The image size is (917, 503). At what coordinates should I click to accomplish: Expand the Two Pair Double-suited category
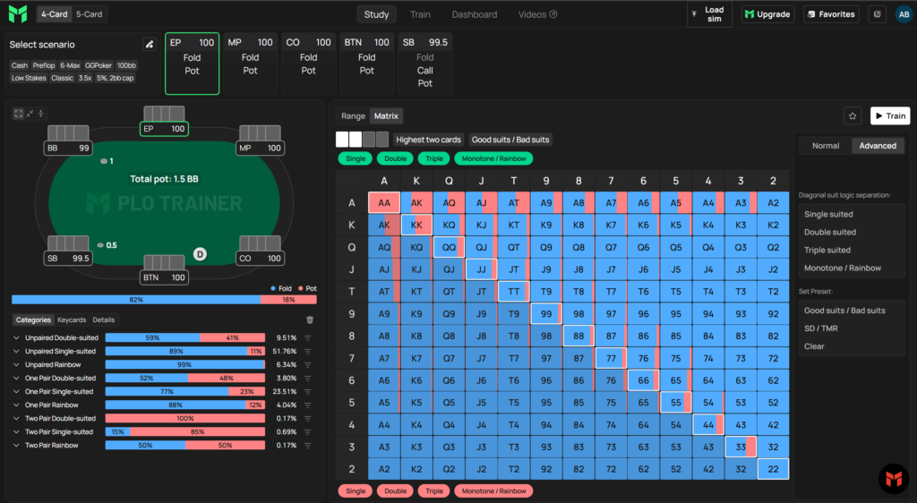[x=16, y=418]
